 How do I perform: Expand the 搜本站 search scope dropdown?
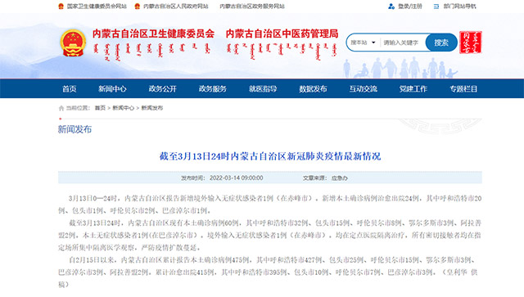(363, 43)
